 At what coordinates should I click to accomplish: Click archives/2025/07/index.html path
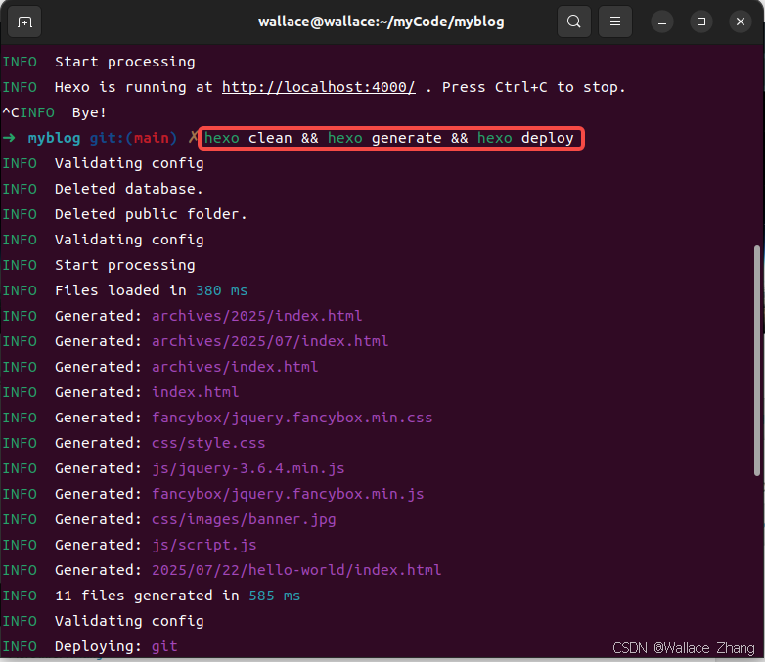coord(270,341)
